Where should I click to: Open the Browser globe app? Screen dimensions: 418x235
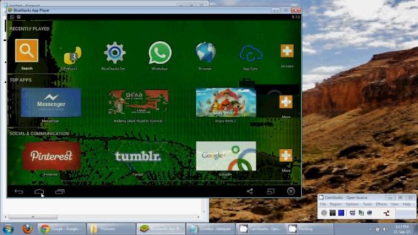click(206, 52)
